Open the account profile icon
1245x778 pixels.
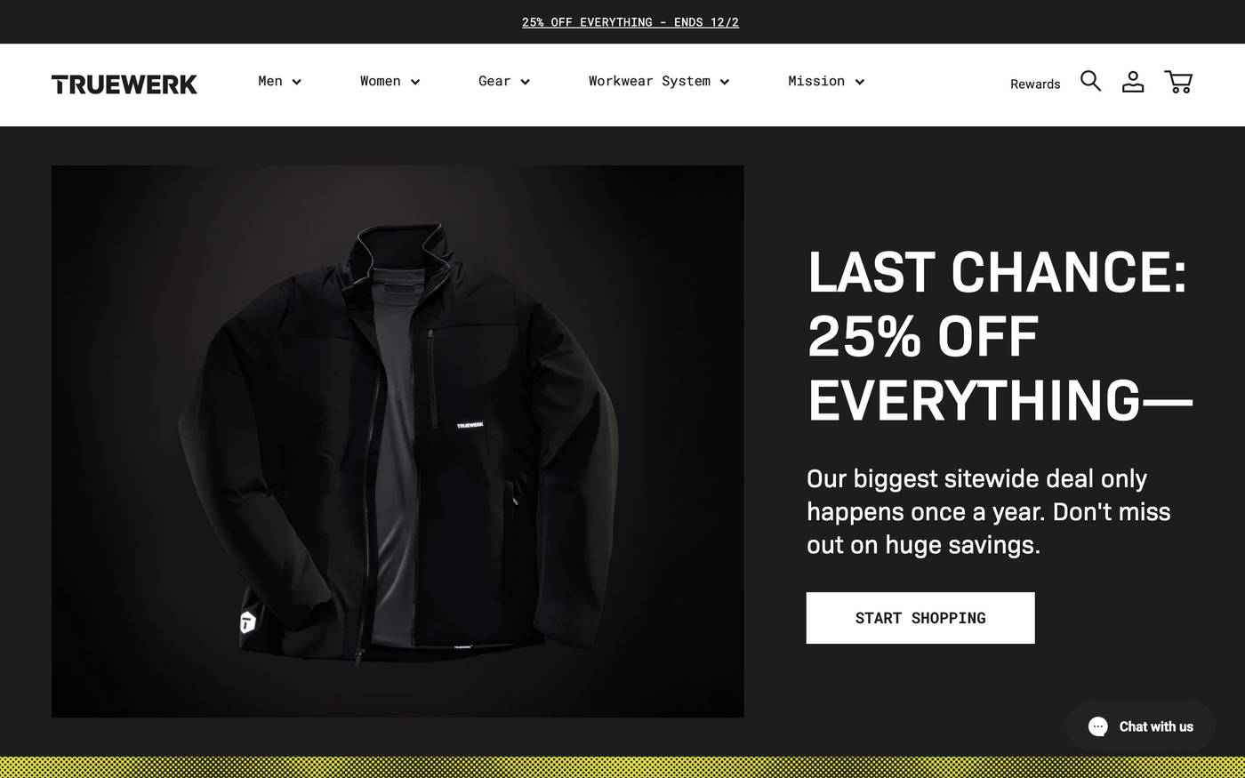coord(1133,82)
